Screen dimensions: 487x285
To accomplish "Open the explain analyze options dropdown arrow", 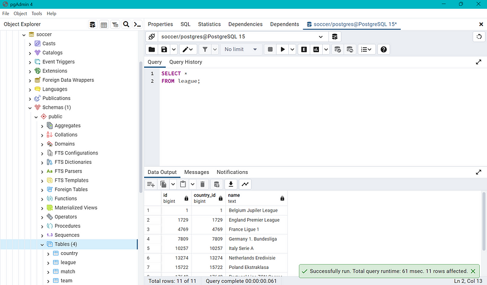I will coord(326,49).
